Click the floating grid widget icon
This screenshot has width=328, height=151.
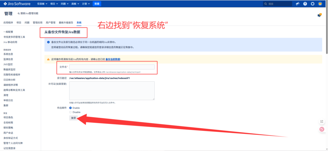coord(322,122)
